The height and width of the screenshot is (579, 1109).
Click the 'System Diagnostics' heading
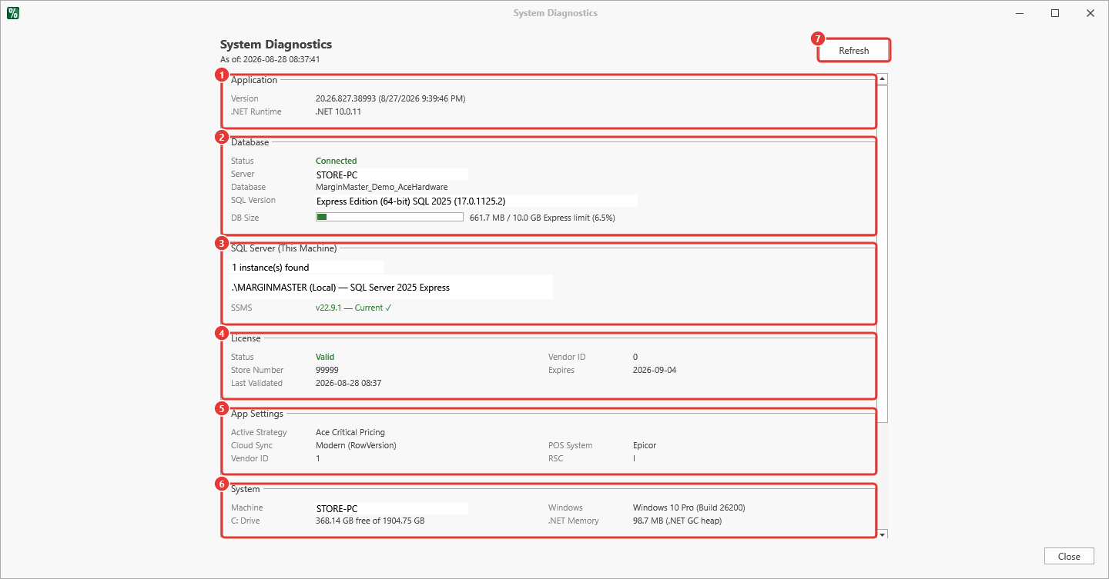[276, 45]
